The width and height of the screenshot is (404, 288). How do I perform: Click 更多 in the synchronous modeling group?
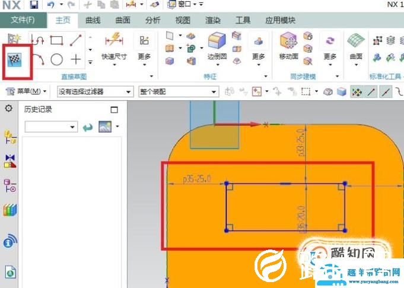330,48
